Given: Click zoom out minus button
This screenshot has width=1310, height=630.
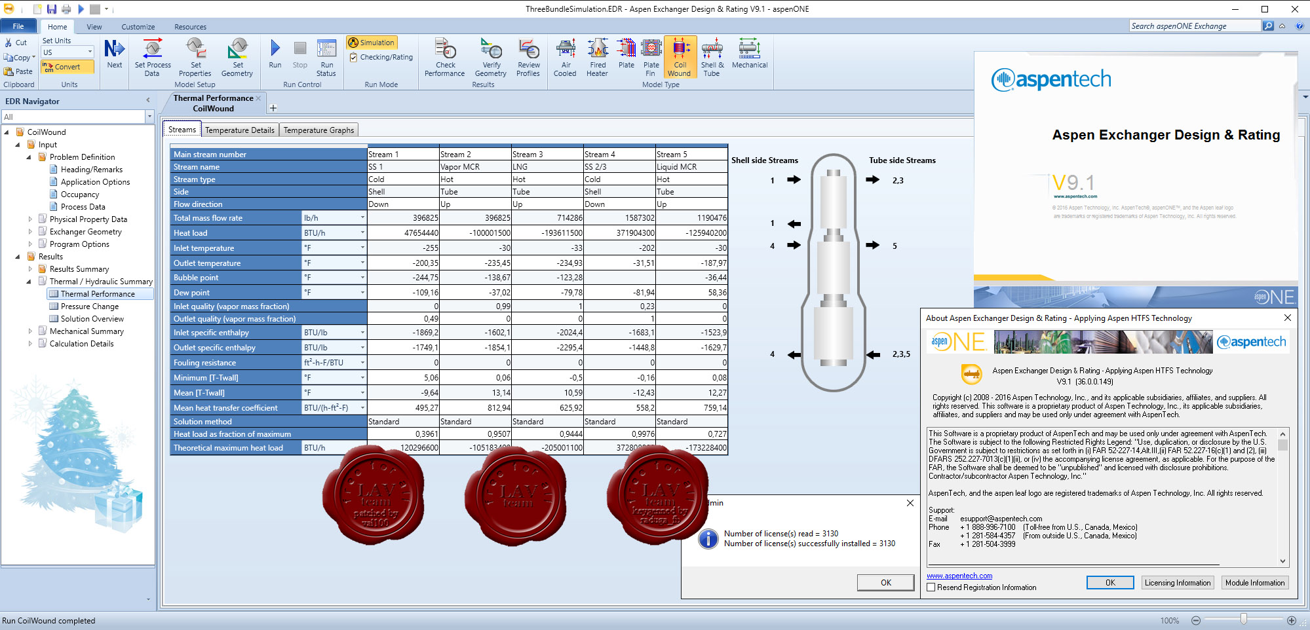Looking at the screenshot, I should tap(1196, 620).
